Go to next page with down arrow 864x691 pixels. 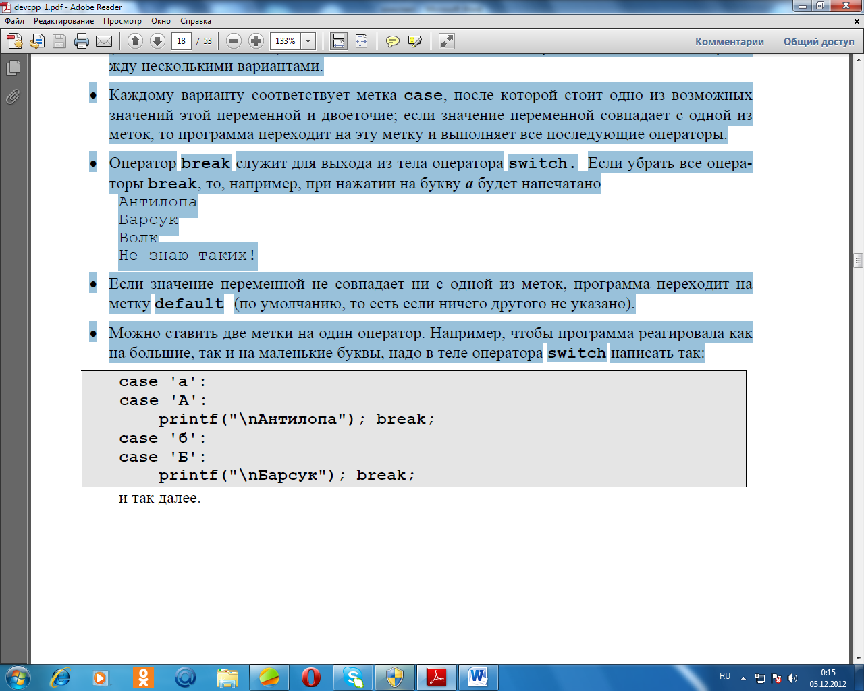click(157, 41)
